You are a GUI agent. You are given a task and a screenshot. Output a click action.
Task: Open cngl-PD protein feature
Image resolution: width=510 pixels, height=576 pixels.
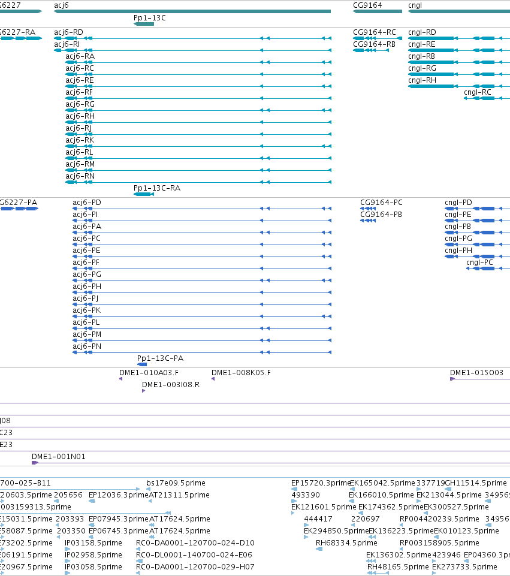(x=477, y=209)
